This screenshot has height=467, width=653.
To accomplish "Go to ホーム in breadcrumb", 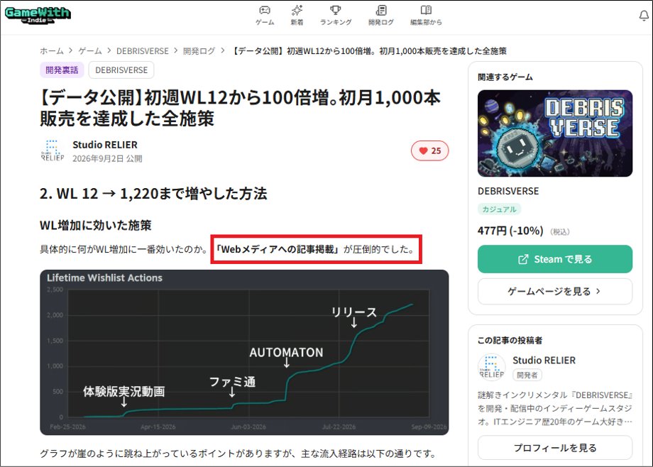I will (x=52, y=51).
